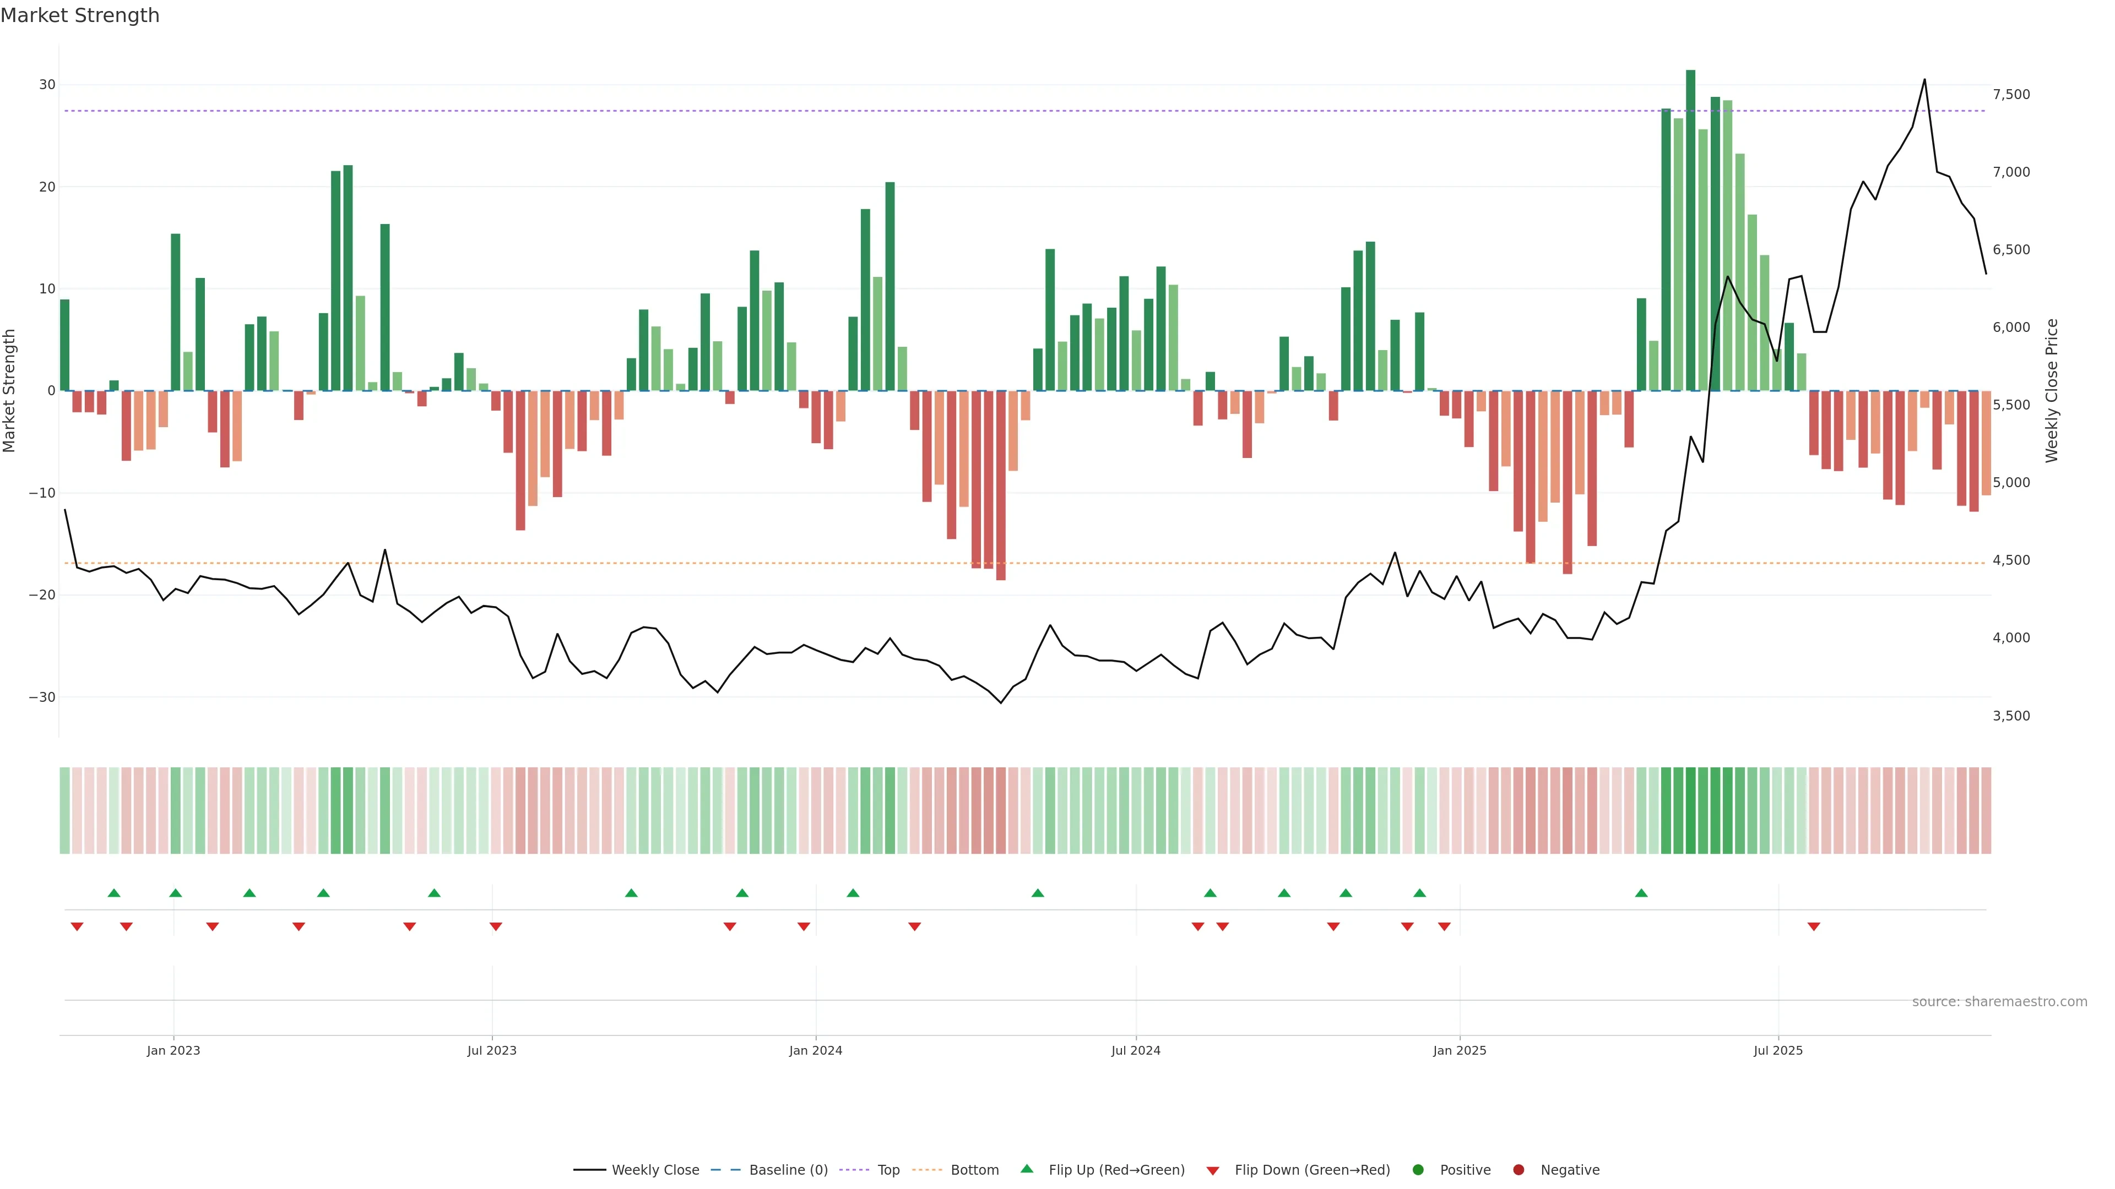Click the Jan 2024 x-axis label
Image resolution: width=2115 pixels, height=1189 pixels.
(x=815, y=1050)
